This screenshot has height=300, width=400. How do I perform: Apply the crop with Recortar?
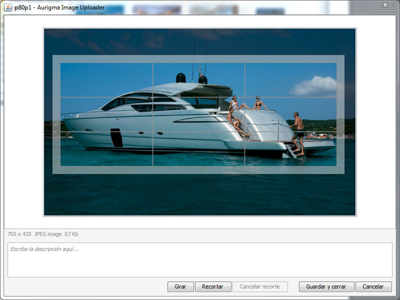click(213, 286)
